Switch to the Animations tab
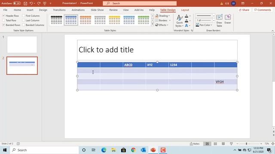Image resolution: width=275 pixels, height=154 pixels. tap(78, 10)
